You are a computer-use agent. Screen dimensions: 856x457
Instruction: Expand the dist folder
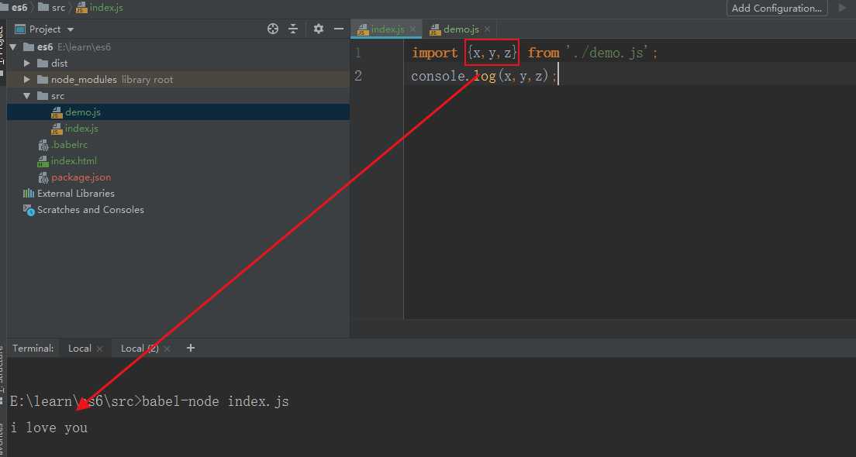(x=26, y=64)
